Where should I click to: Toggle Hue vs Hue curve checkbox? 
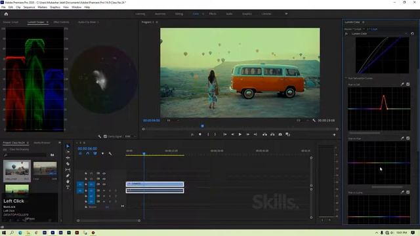408,138
